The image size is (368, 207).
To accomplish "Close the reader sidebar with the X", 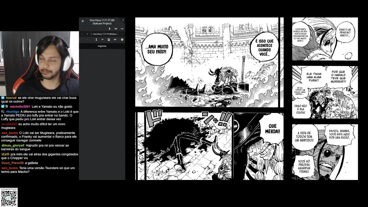I will pyautogui.click(x=83, y=21).
